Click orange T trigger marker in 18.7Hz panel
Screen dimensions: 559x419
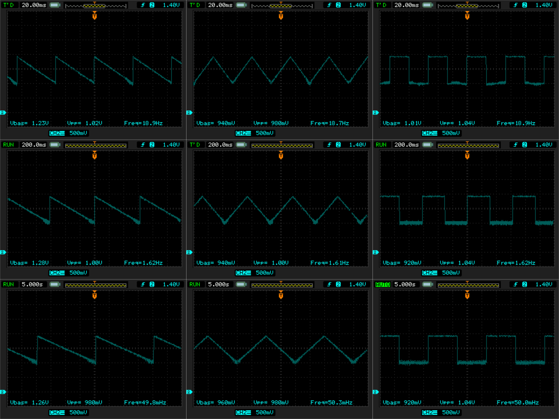(x=281, y=16)
